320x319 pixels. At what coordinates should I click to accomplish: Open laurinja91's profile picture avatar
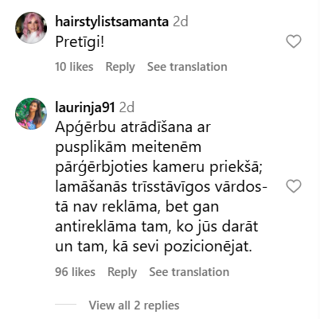[31, 114]
